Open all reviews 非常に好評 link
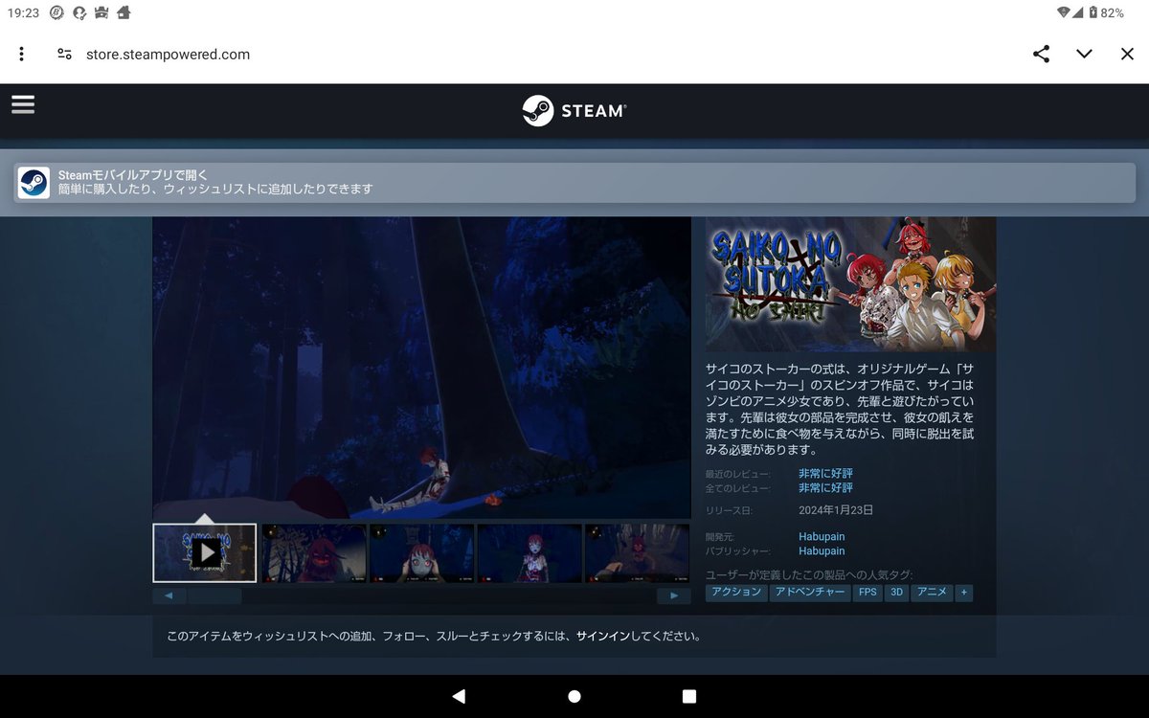1149x718 pixels. [x=825, y=488]
